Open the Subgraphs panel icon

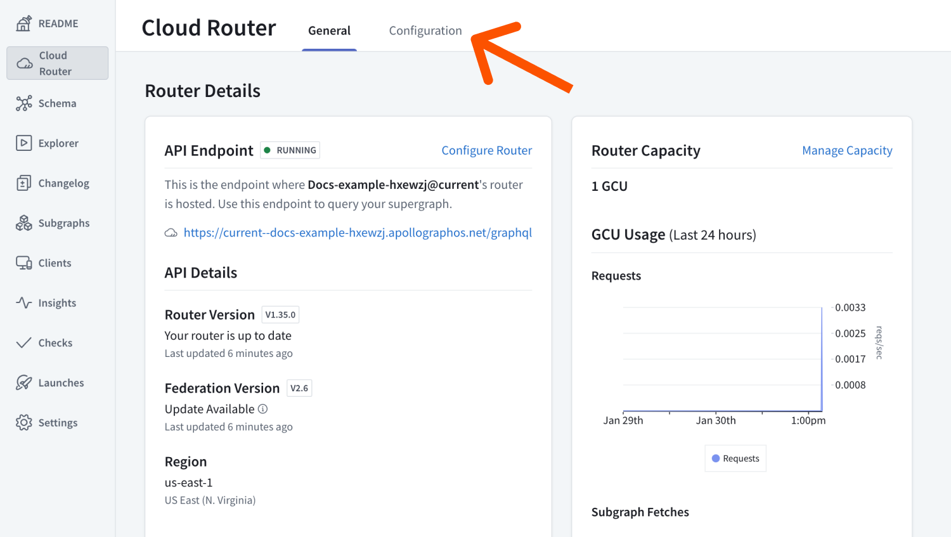click(x=23, y=223)
